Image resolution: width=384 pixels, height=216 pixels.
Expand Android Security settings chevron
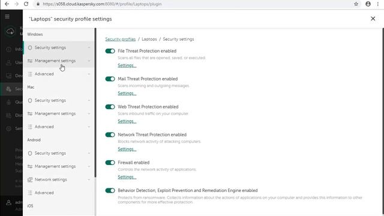(x=89, y=154)
